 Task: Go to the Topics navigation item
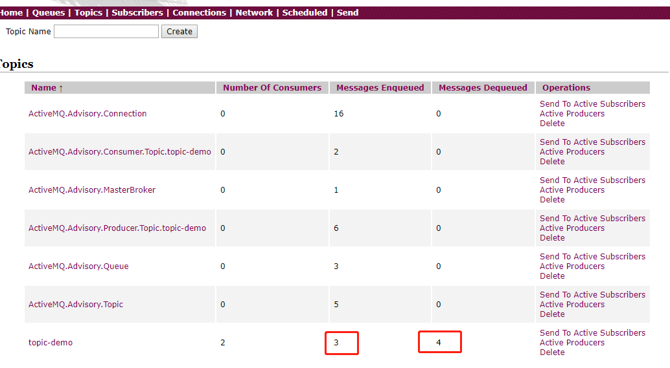pyautogui.click(x=89, y=13)
